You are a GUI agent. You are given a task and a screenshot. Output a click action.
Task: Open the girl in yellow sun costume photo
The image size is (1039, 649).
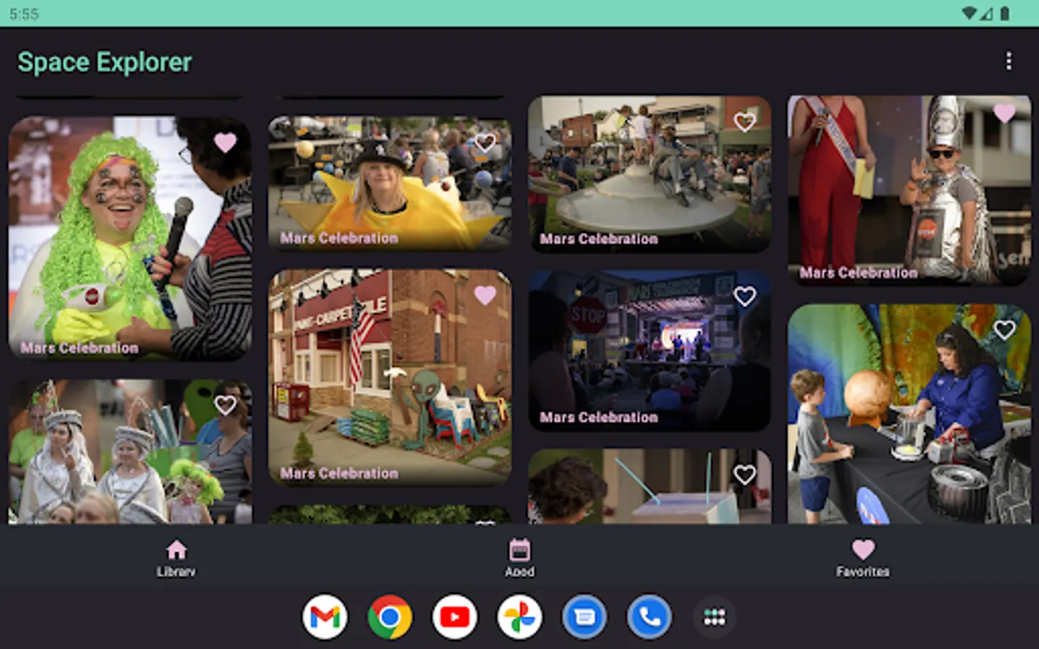coord(390,184)
